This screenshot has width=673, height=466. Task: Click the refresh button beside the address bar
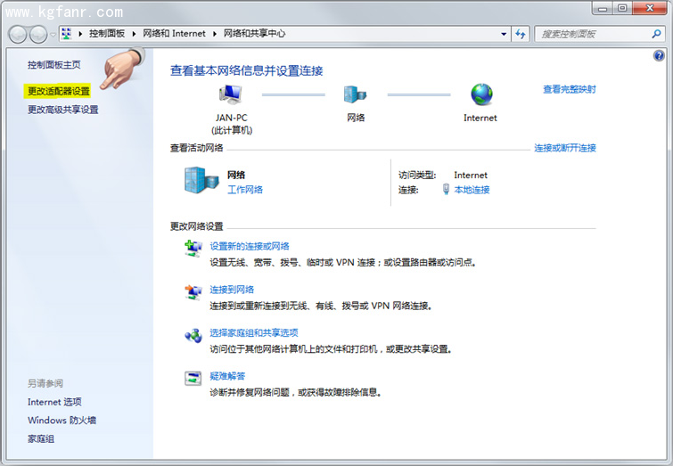click(x=521, y=34)
